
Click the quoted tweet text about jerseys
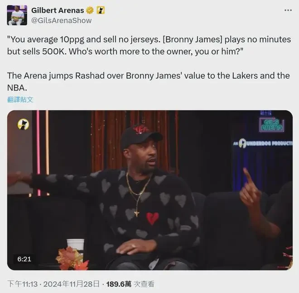click(149, 45)
